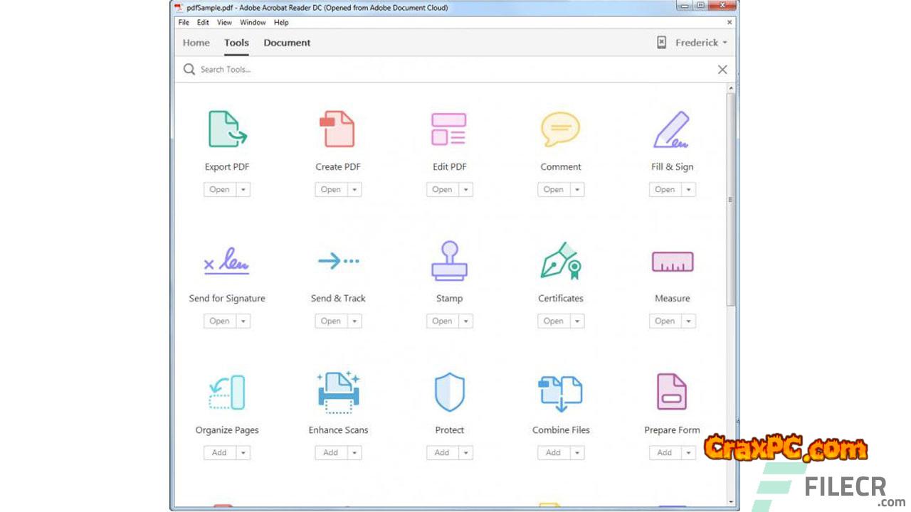Switch to the Home tab
Image resolution: width=911 pixels, height=512 pixels.
pos(196,43)
